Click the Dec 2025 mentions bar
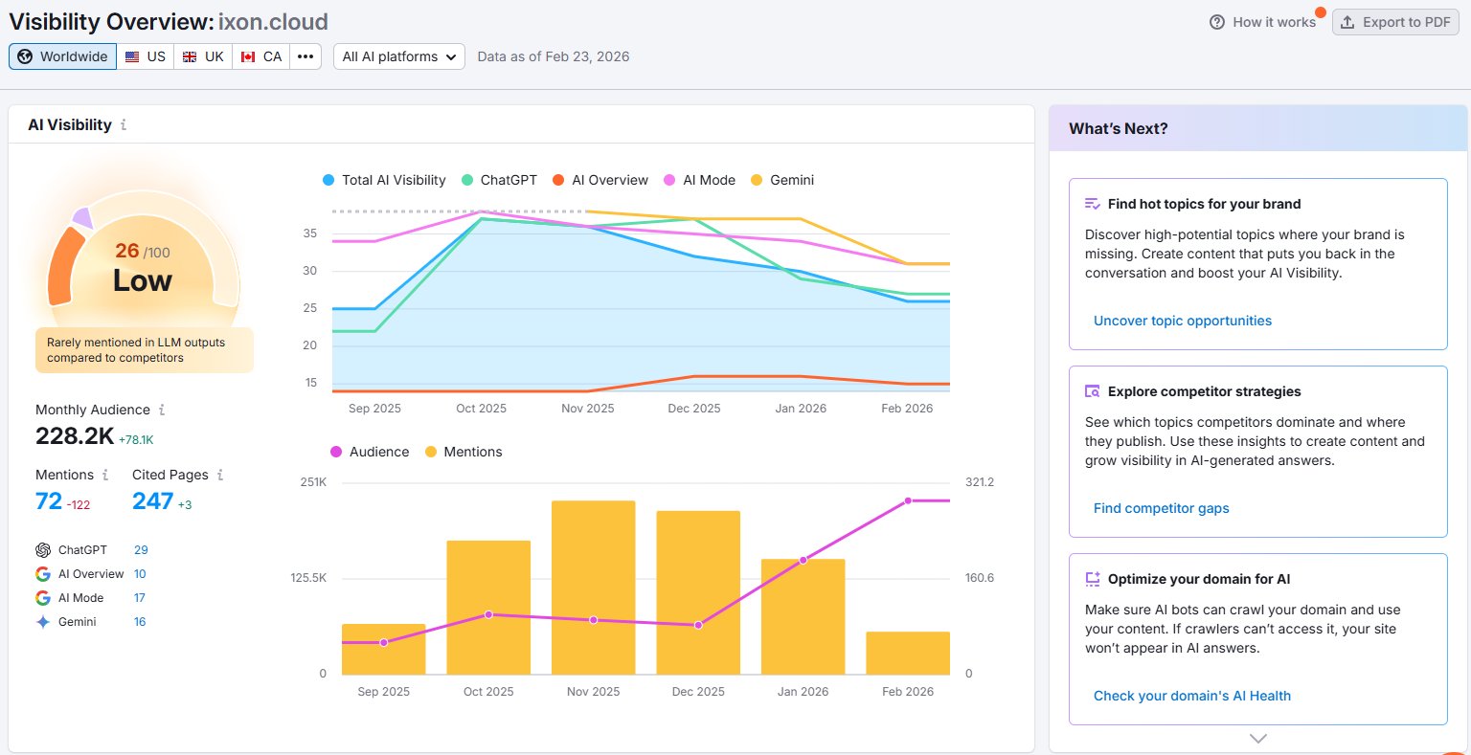Viewport: 1471px width, 755px height. 698,592
